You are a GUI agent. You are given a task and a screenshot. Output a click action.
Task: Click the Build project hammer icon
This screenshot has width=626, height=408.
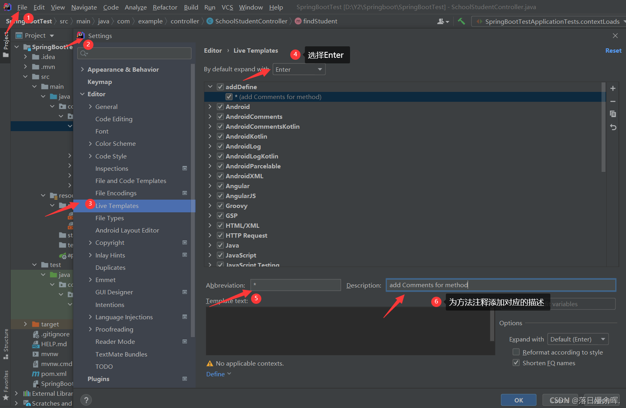tap(461, 21)
